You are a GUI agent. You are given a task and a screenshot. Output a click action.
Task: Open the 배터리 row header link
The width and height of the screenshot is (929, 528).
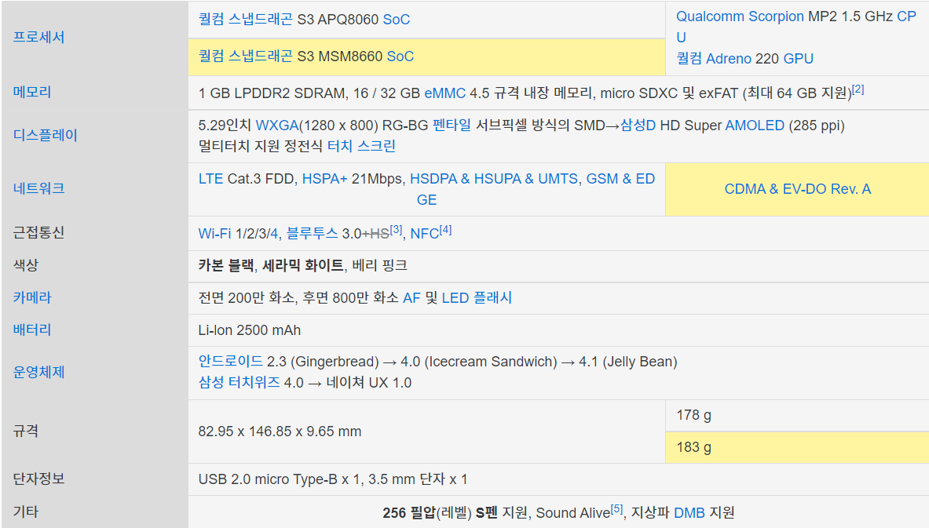click(x=32, y=330)
